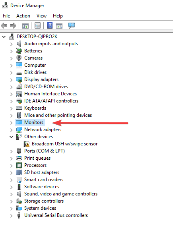The image size is (173, 232).
Task: Click Show/Hide Console Tree toolbar icon
Action: tap(25, 26)
